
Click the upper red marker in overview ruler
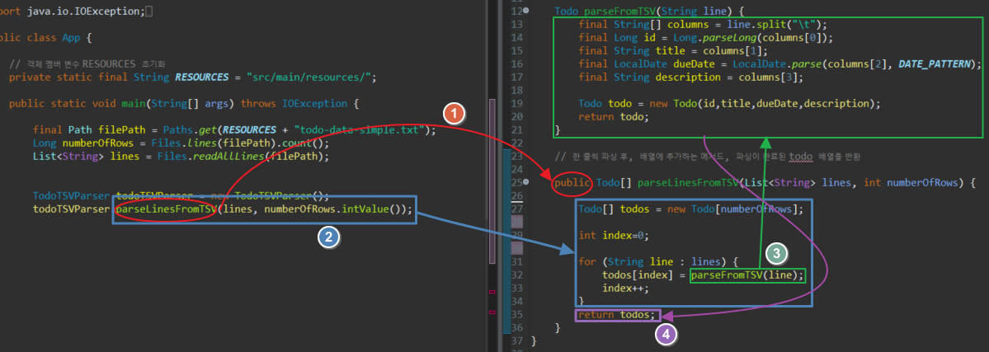pos(492,292)
